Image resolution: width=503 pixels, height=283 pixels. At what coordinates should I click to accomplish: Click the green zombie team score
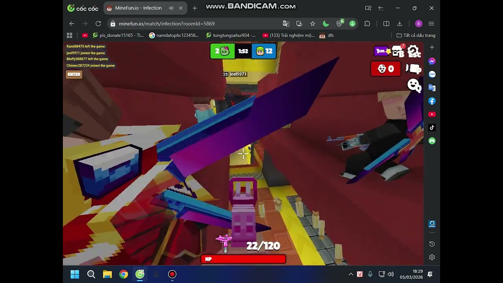(x=222, y=51)
